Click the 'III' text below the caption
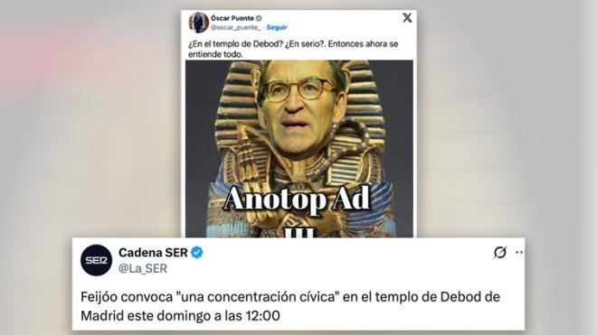Screen dimensions: 597x335 (300, 232)
